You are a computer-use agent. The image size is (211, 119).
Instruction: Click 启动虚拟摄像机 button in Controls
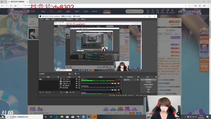point(148,85)
